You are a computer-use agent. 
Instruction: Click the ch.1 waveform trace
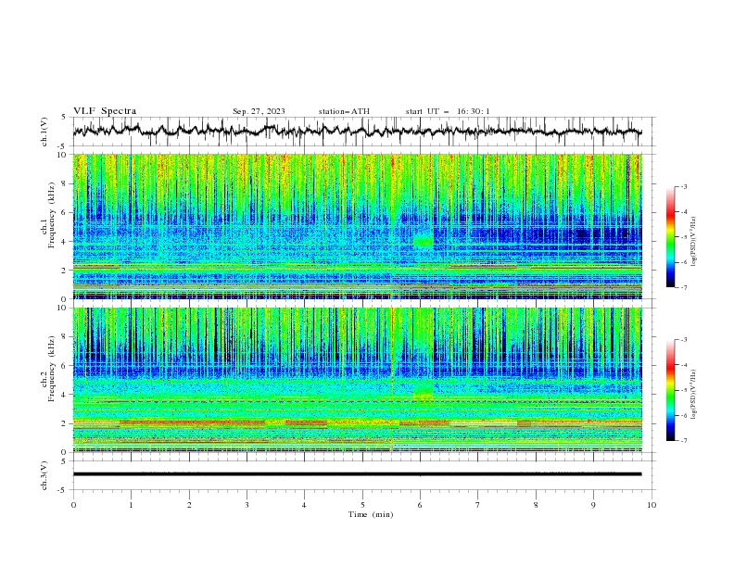click(357, 132)
